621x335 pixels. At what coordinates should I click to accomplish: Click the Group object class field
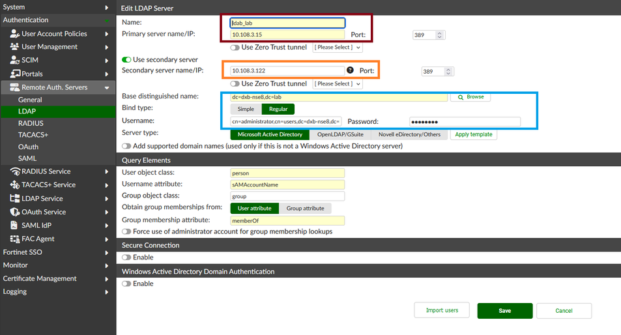(287, 196)
